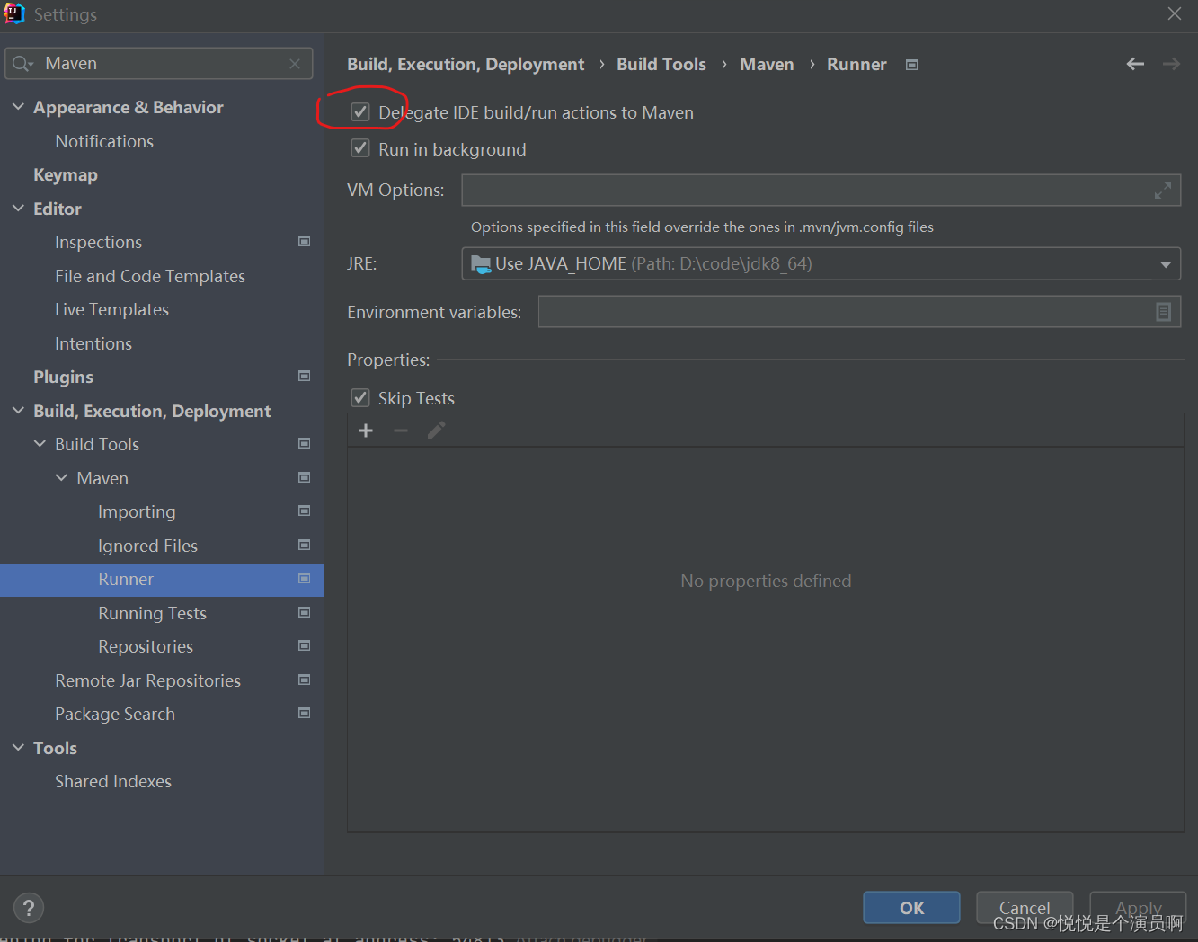
Task: Select Running Tests under Maven
Action: point(152,613)
